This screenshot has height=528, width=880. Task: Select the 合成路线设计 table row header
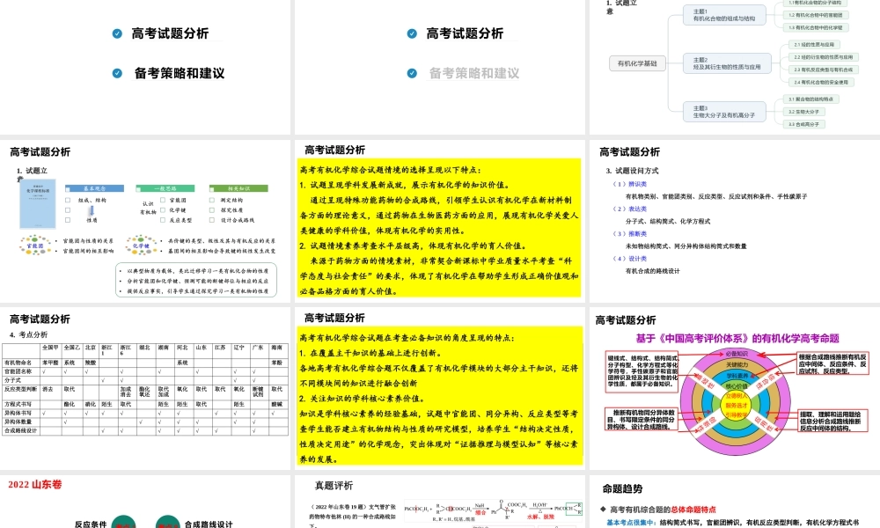tap(22, 431)
